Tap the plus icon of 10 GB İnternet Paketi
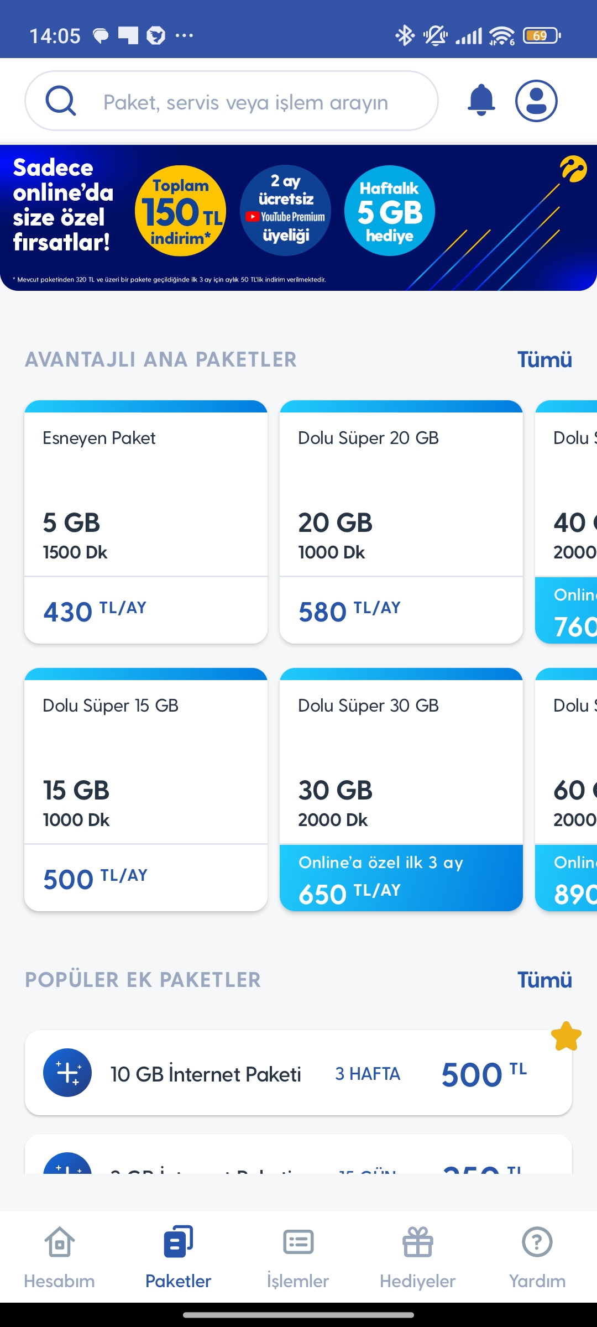Image resolution: width=597 pixels, height=1327 pixels. (67, 1073)
